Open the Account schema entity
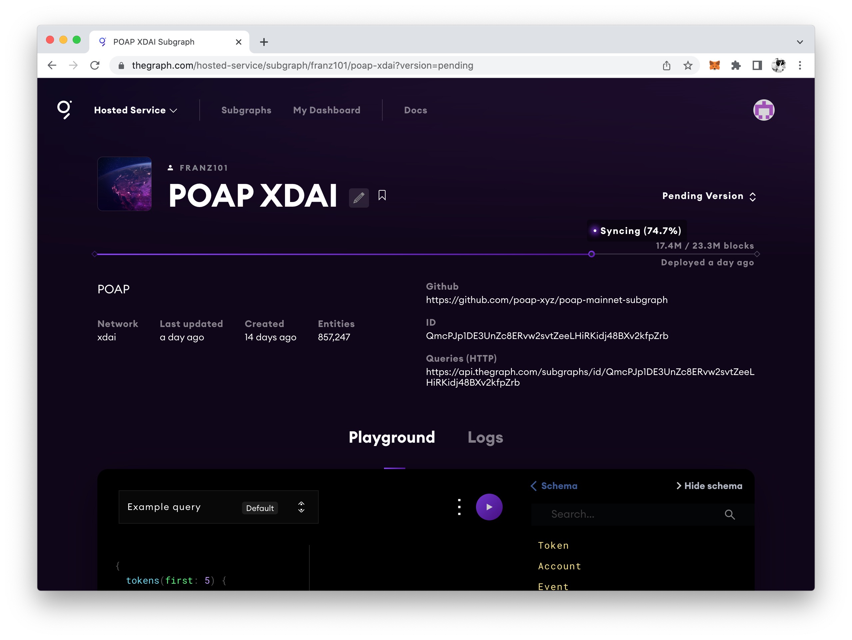 559,566
